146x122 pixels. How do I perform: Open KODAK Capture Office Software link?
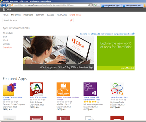(12, 99)
